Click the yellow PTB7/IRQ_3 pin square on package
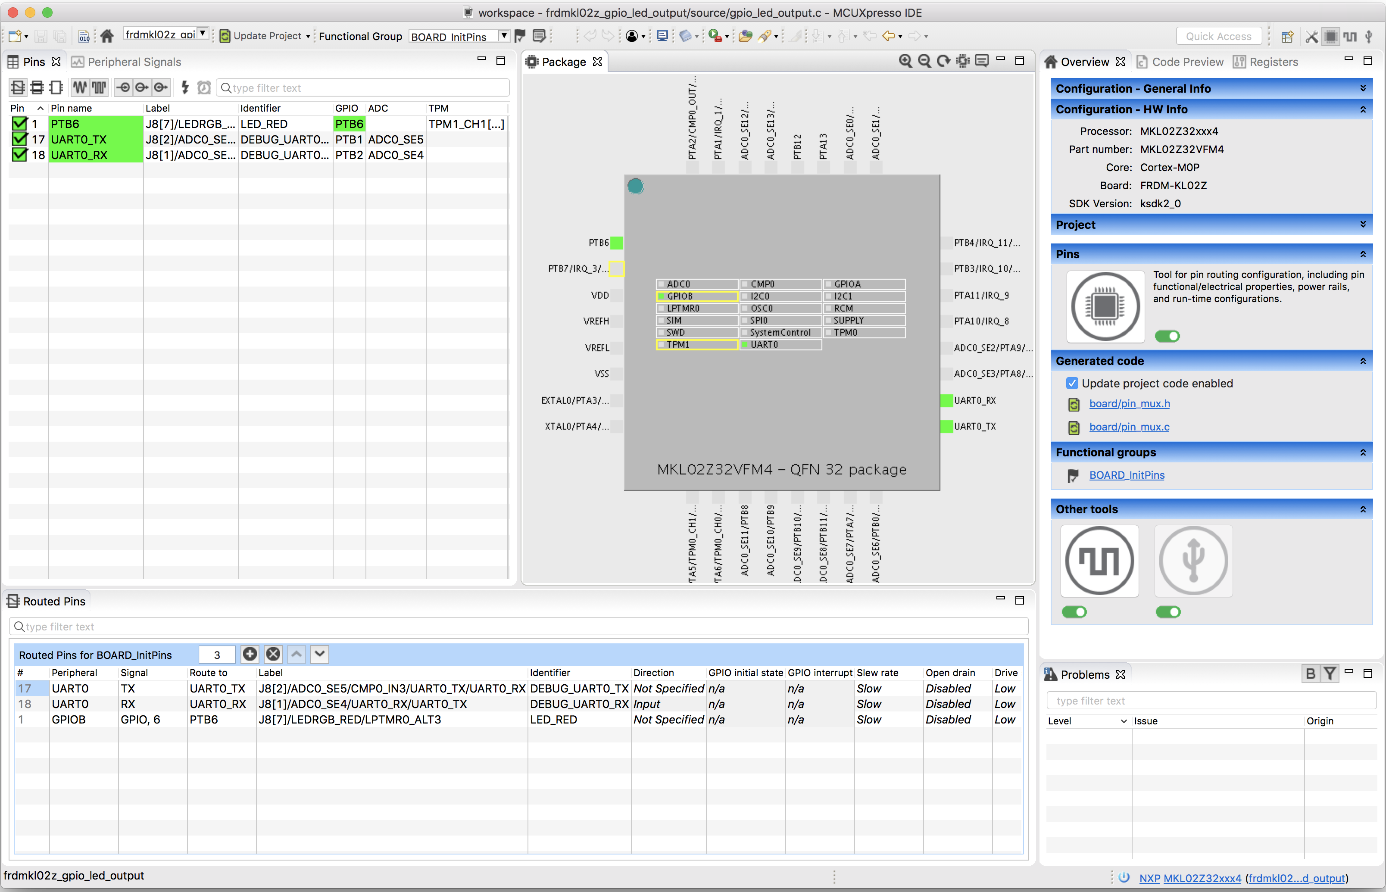The width and height of the screenshot is (1386, 892). [x=617, y=269]
